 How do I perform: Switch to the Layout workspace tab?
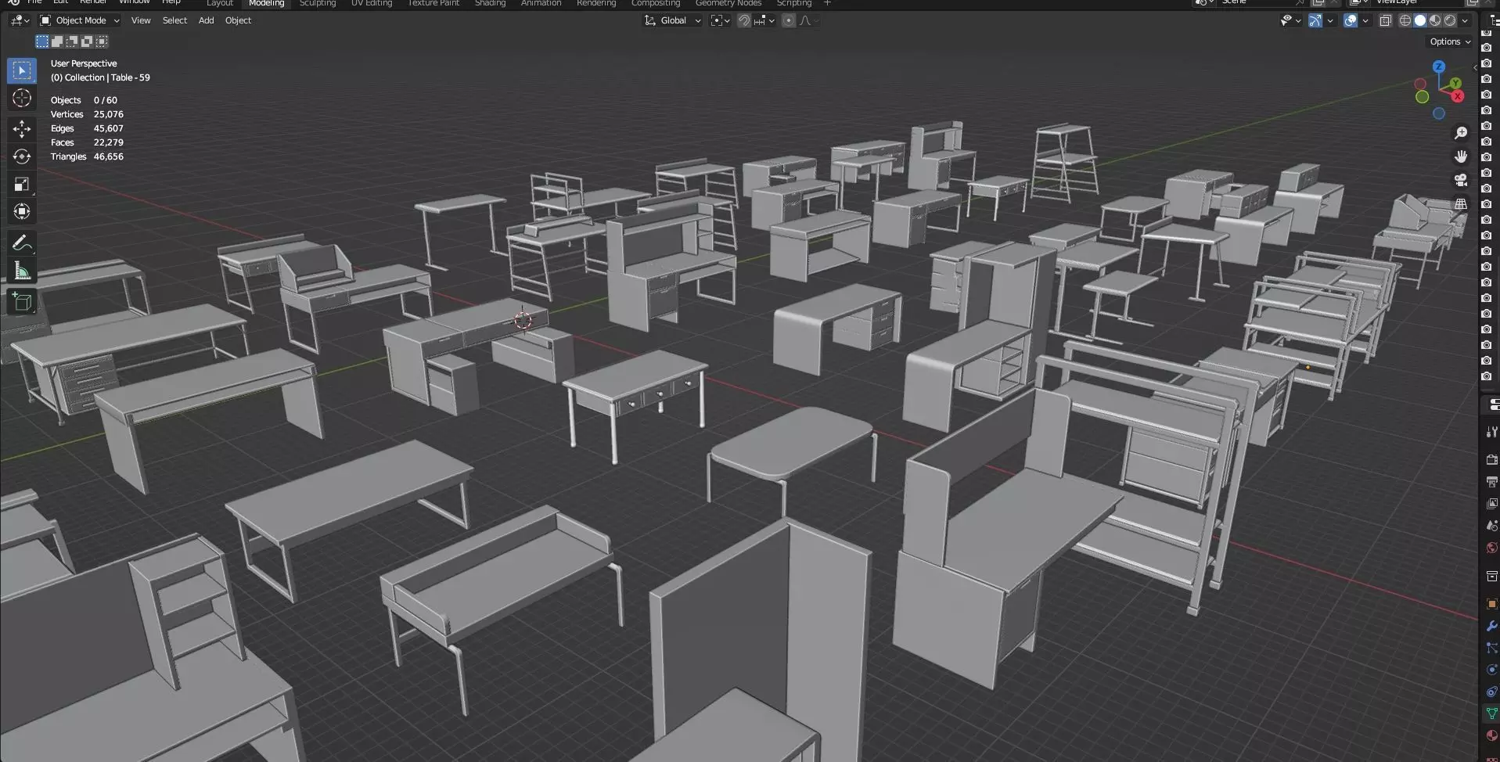220,3
